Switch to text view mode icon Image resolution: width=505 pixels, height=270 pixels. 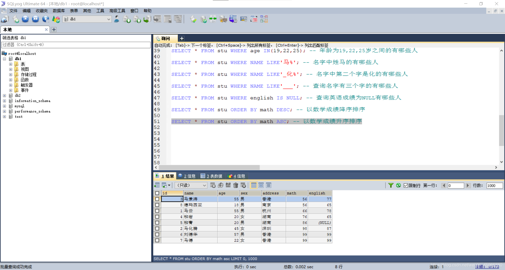coord(269,185)
